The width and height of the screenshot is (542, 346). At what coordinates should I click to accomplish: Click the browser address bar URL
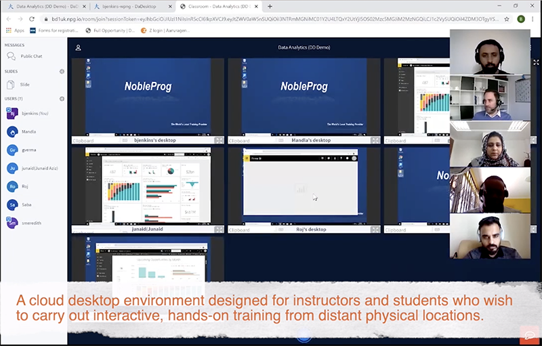pyautogui.click(x=275, y=19)
